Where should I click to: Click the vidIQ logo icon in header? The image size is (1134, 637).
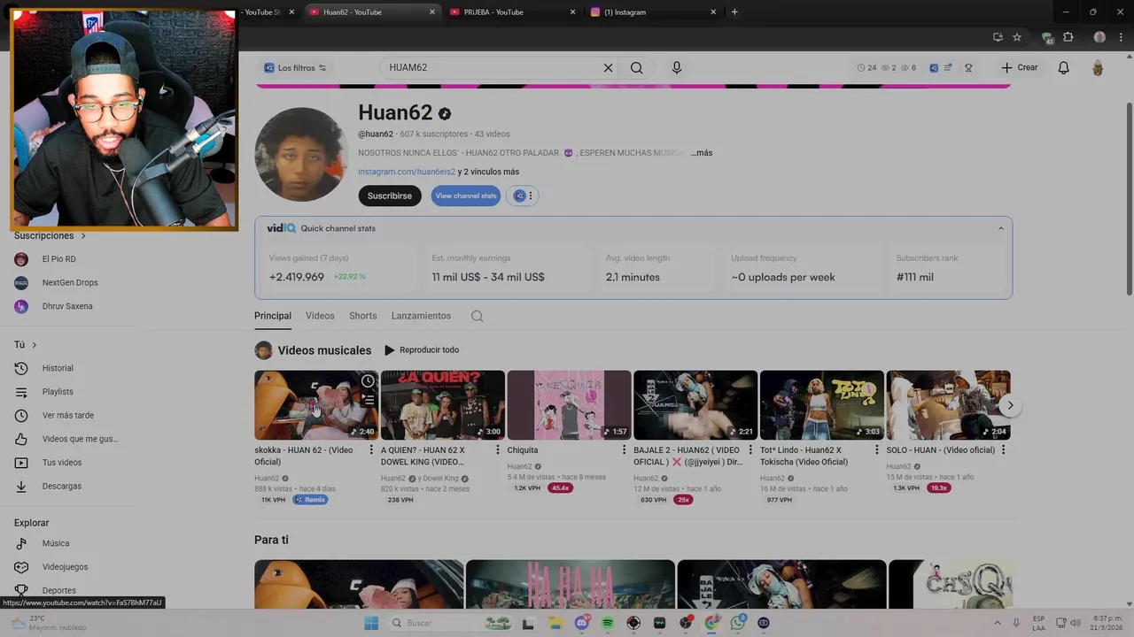[x=934, y=68]
